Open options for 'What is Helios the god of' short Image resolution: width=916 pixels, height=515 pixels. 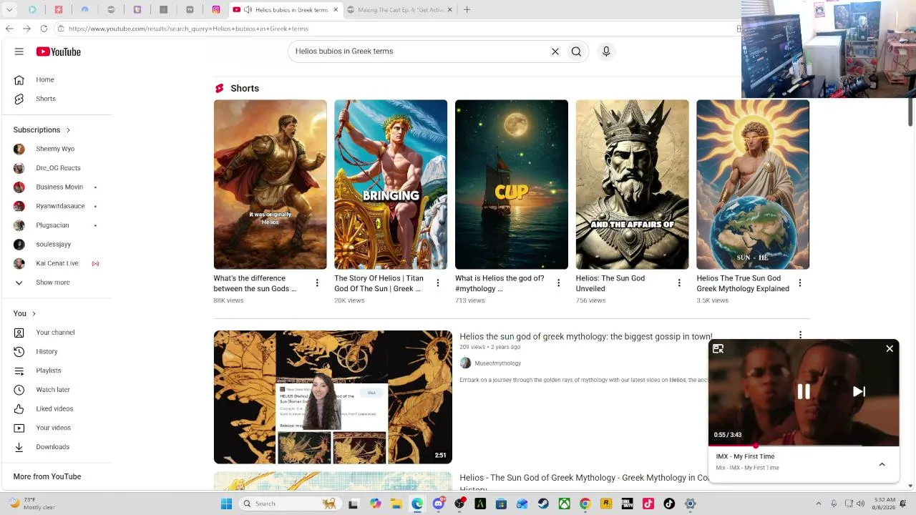[559, 283]
